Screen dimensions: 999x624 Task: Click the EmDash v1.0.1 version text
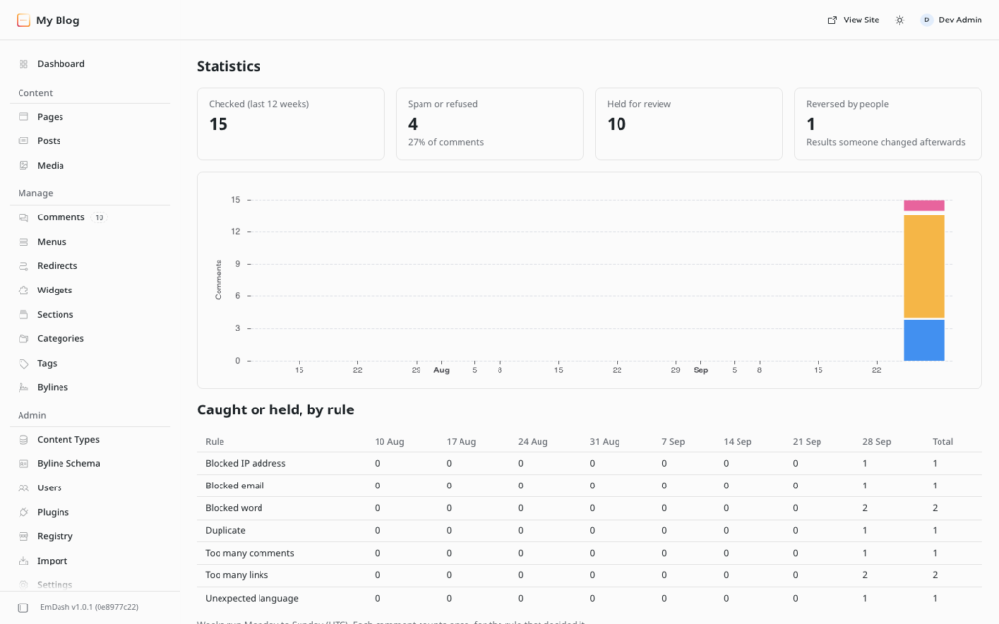(89, 607)
